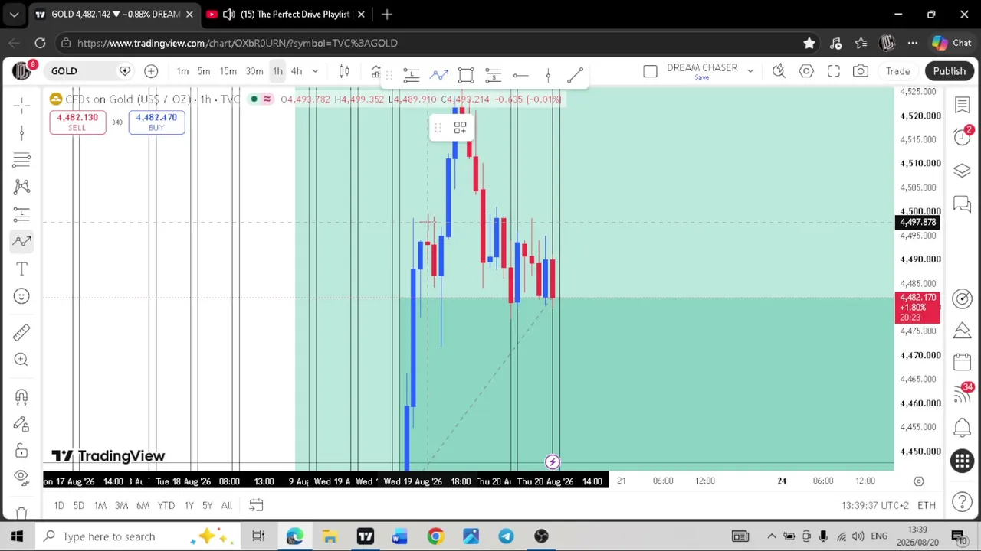The image size is (981, 551).
Task: Open the price scale settings gear
Action: (919, 481)
